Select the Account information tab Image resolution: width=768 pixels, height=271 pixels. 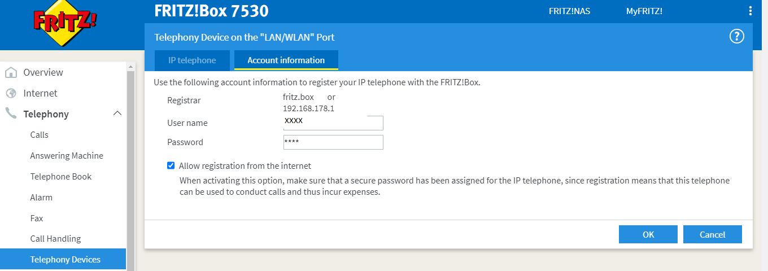[286, 60]
